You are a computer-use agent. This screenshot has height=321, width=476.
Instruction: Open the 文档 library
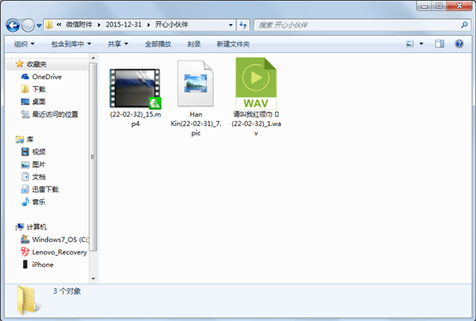tap(39, 177)
